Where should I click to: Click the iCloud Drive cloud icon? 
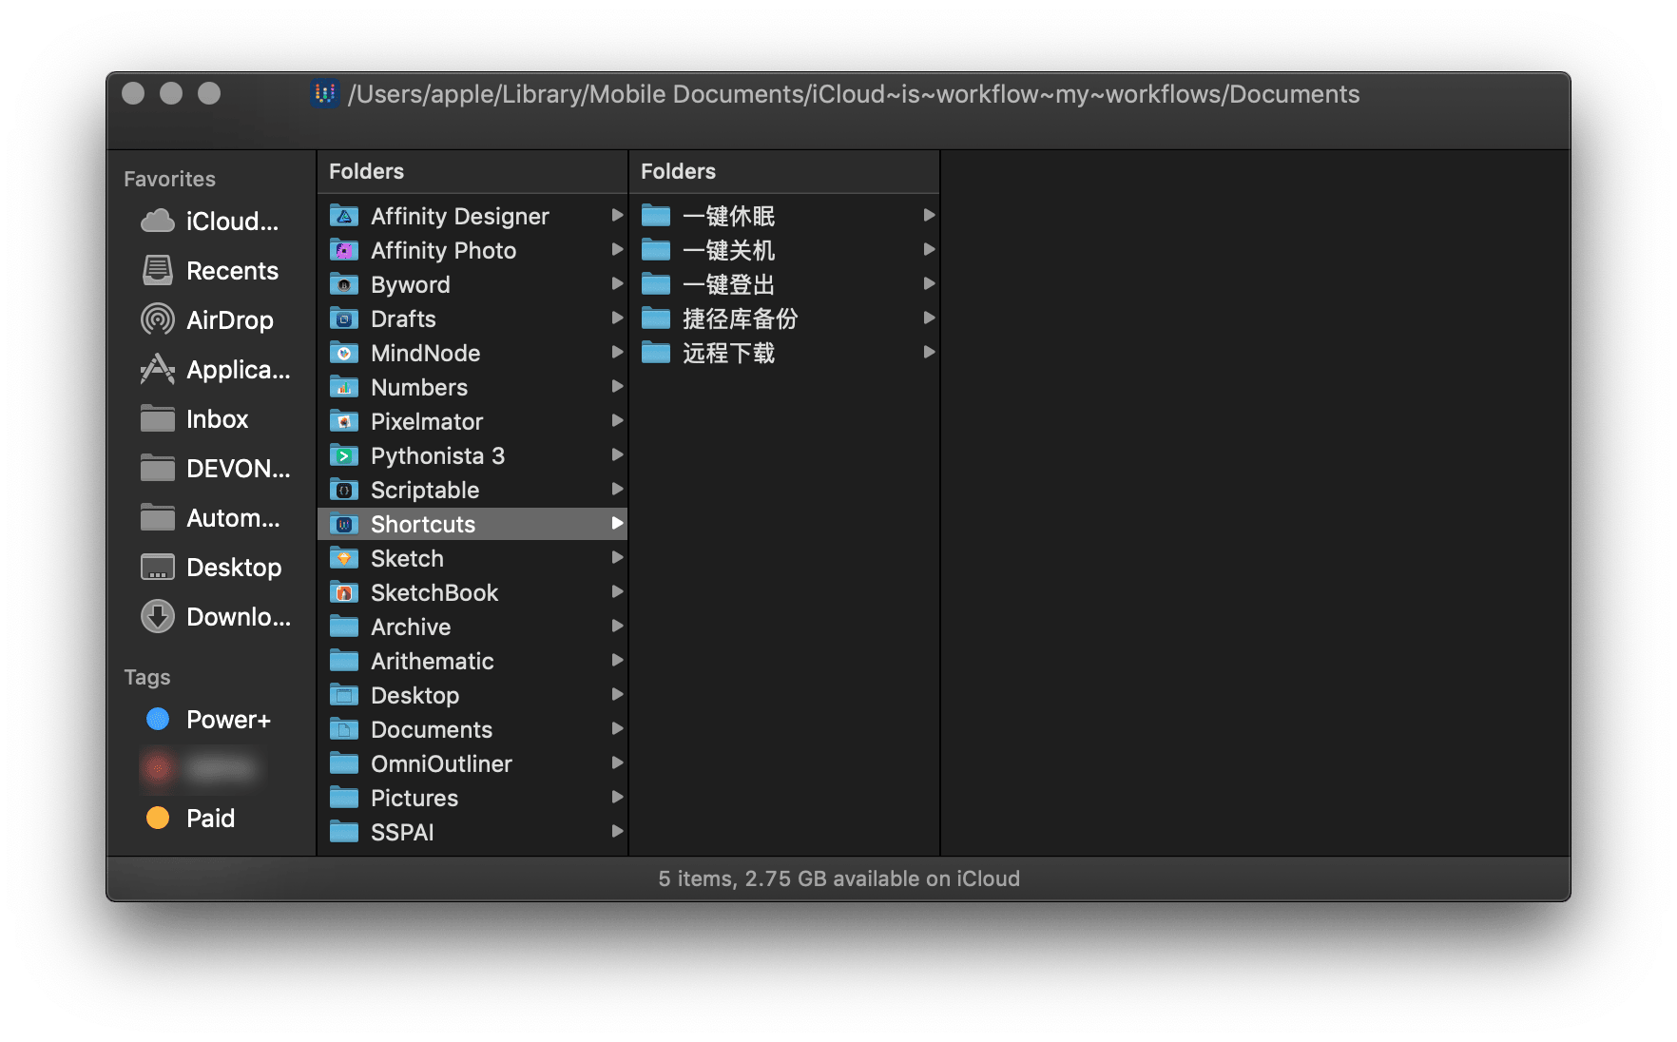[158, 222]
